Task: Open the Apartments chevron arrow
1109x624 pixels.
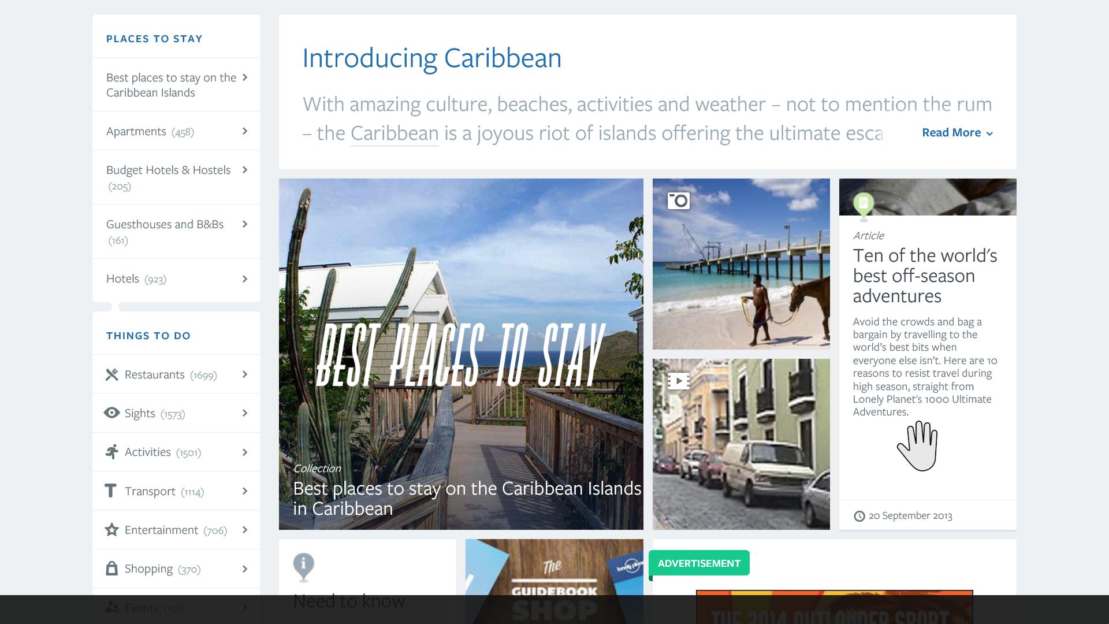Action: click(245, 131)
